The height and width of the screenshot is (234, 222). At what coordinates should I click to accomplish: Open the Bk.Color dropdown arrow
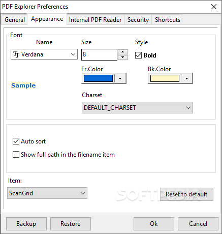coord(187,78)
